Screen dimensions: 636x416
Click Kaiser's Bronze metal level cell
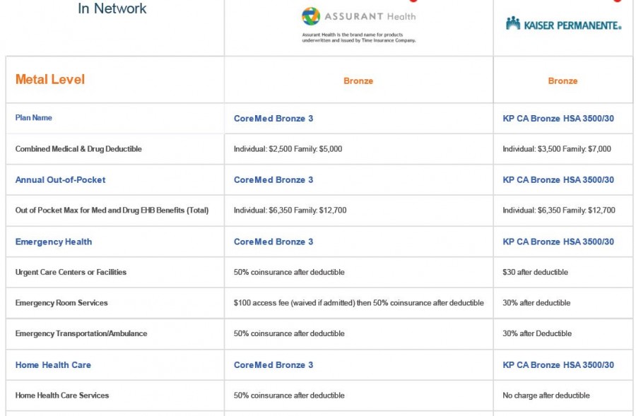point(563,81)
